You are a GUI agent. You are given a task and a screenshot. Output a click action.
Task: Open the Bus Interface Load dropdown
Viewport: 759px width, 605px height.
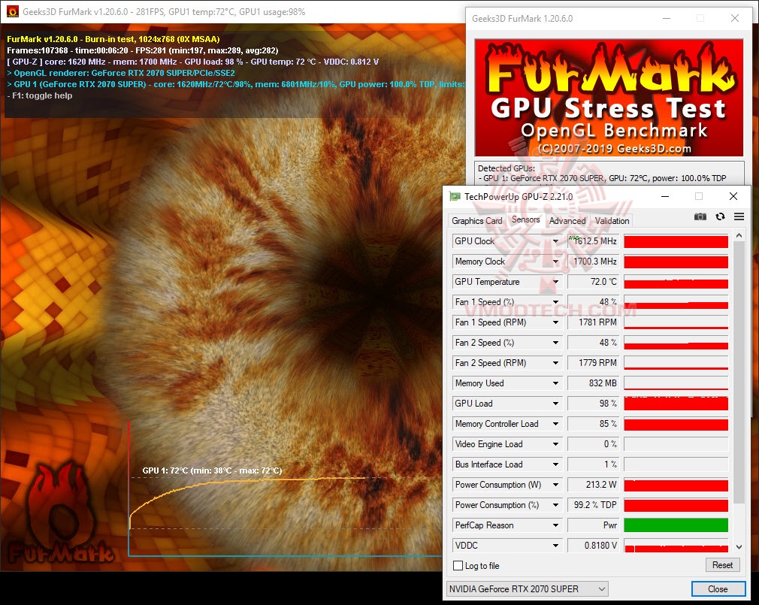click(x=555, y=464)
